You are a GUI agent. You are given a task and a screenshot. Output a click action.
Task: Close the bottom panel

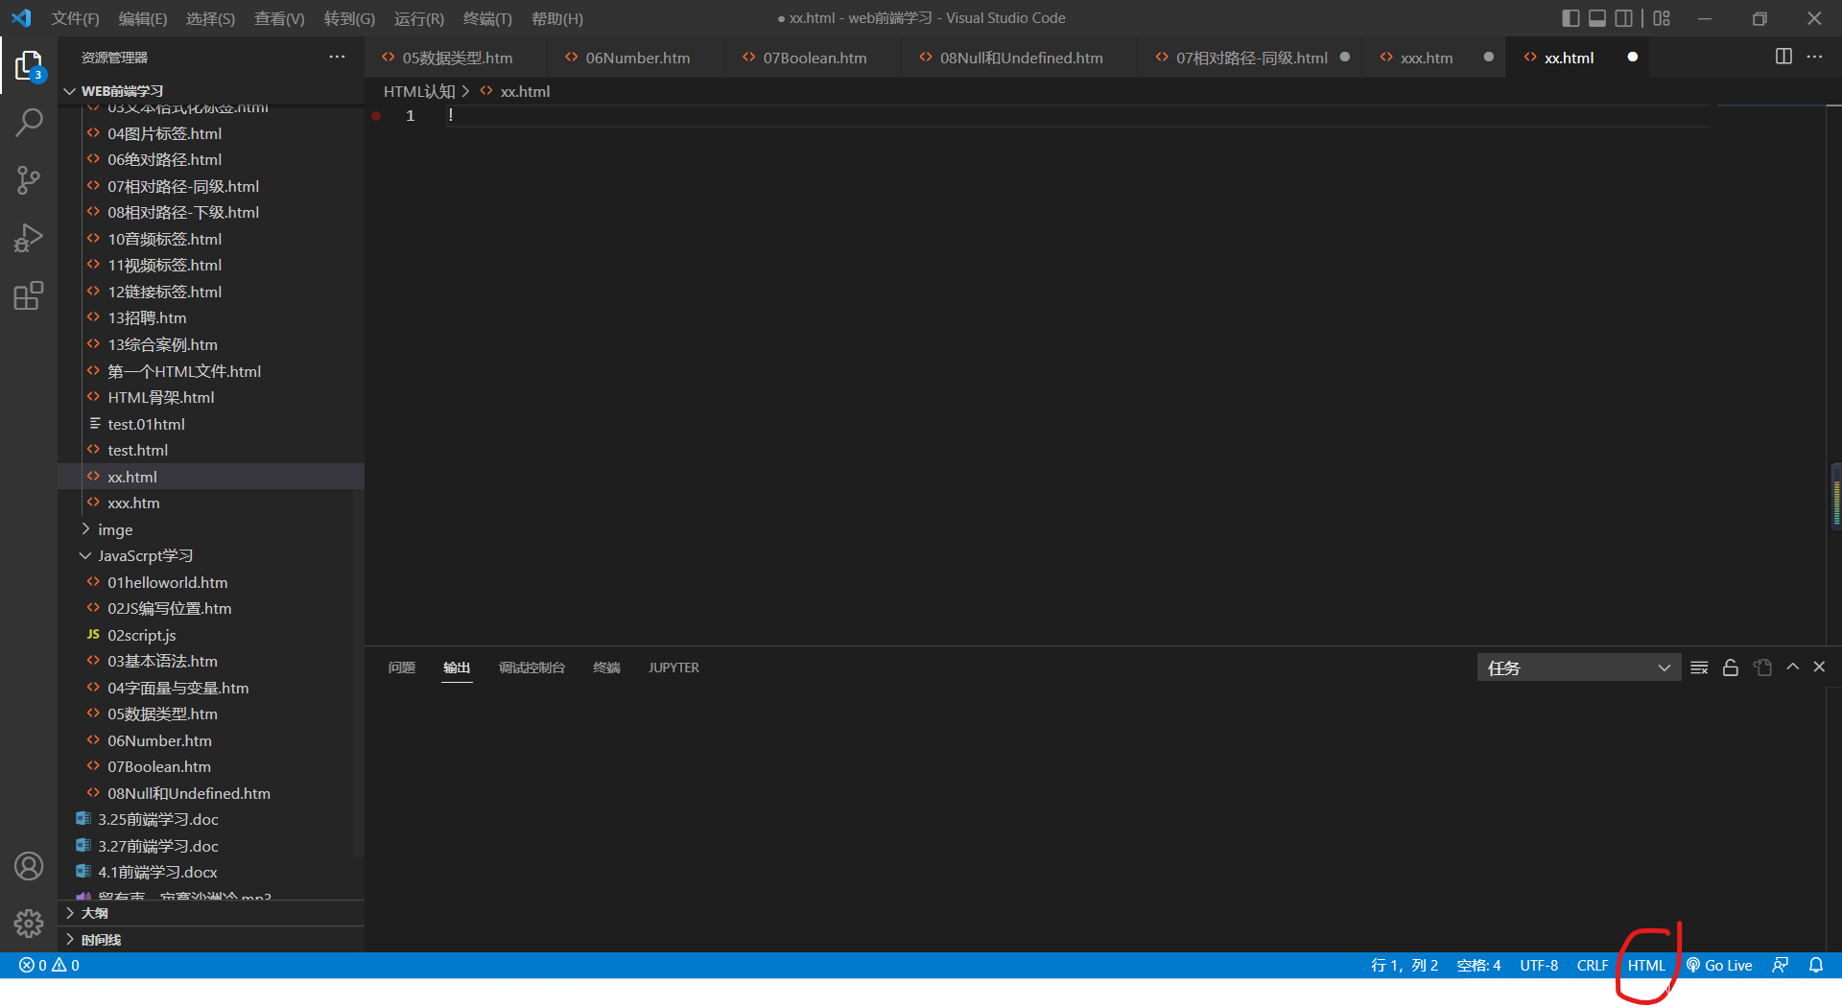[1819, 667]
